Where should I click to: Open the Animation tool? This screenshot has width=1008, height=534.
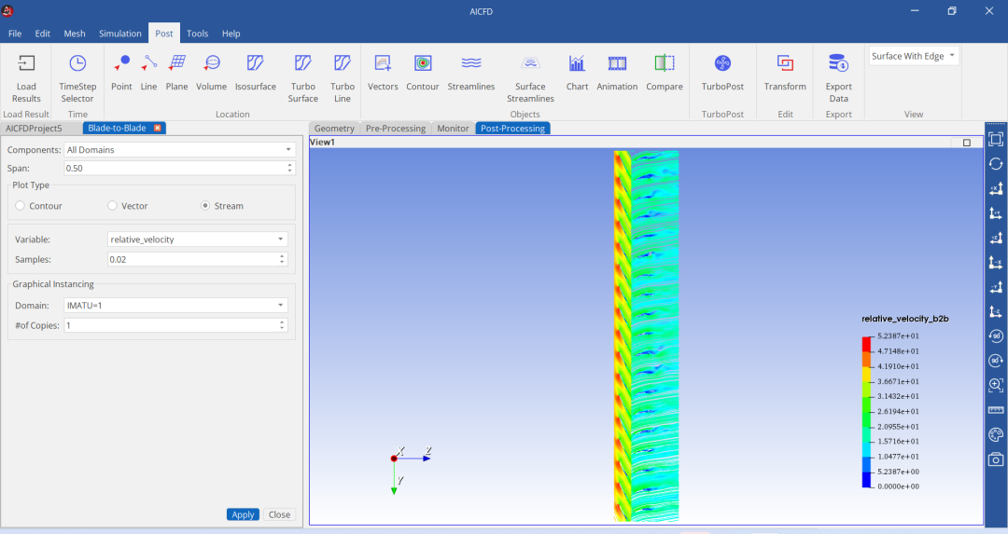point(617,73)
